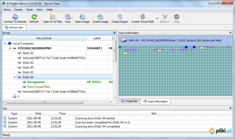Screen dimensions: 235x139
Task: Click the Text column header in Log
Action: (x=153, y=113)
